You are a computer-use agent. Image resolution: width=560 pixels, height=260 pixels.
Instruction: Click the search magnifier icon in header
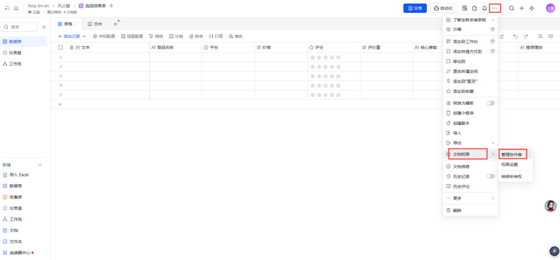511,8
